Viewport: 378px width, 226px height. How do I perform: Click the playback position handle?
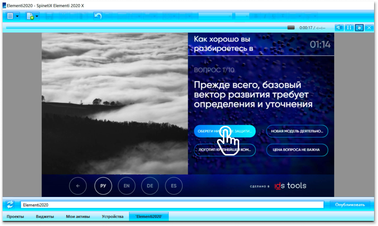click(x=291, y=27)
